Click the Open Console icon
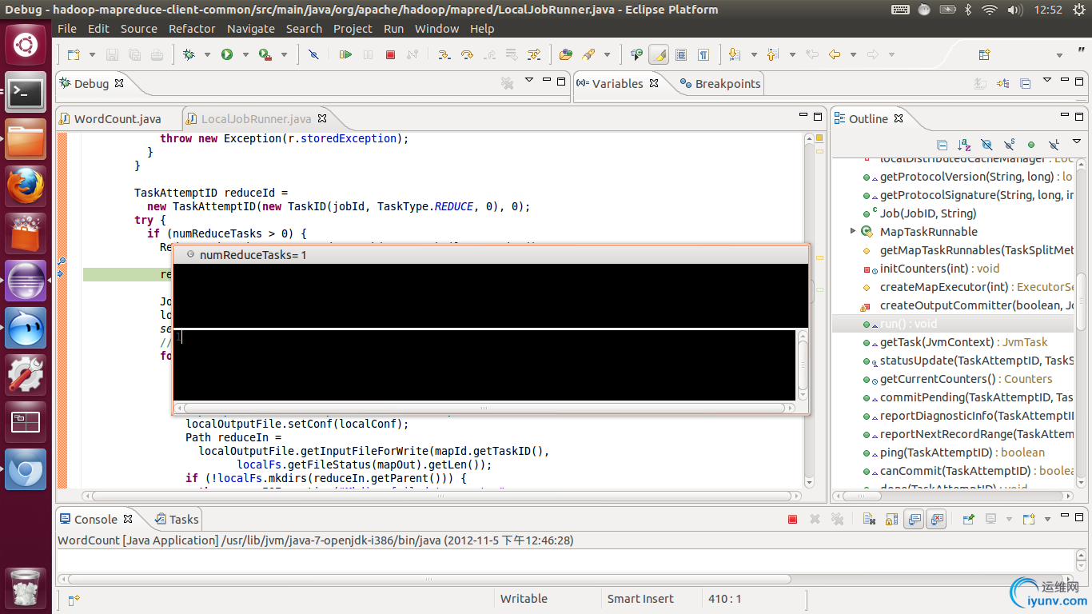The height and width of the screenshot is (614, 1092). (x=1029, y=519)
